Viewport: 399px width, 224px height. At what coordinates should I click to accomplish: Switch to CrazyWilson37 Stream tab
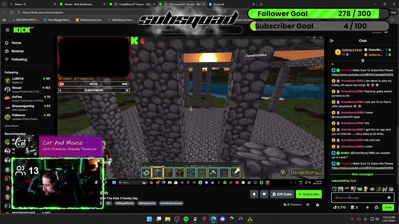(x=132, y=4)
